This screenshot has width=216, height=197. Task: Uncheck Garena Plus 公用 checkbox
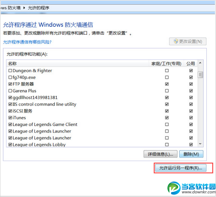(x=191, y=91)
